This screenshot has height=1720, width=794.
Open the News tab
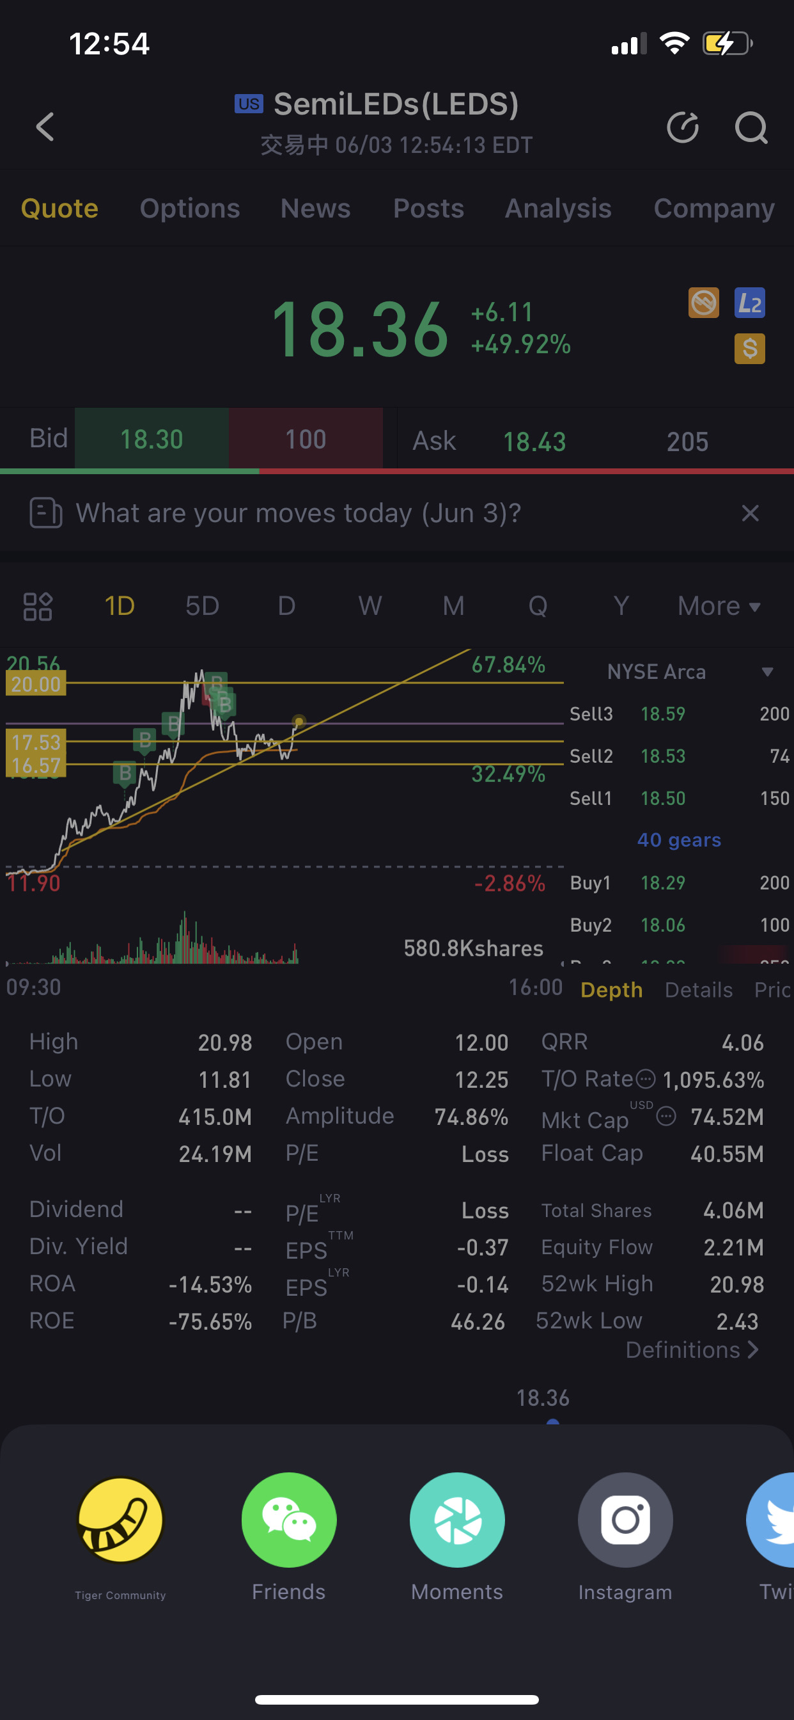[316, 209]
